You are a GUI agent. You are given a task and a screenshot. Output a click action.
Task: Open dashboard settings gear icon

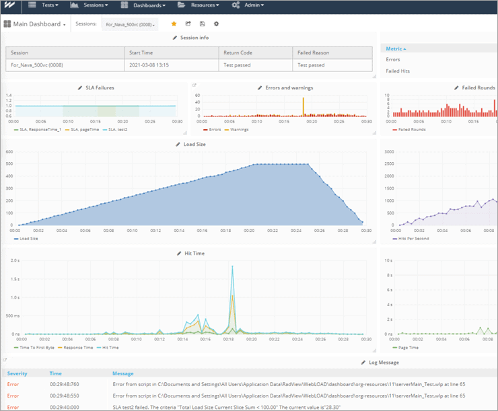click(x=216, y=24)
